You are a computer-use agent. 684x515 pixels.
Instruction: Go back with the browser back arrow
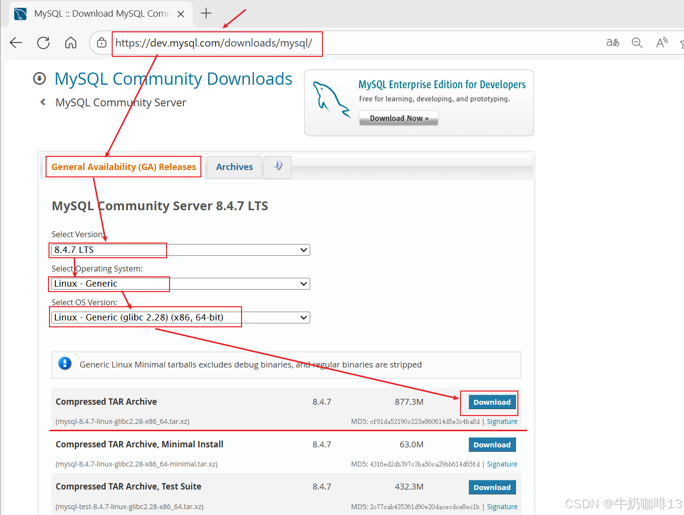pos(16,43)
